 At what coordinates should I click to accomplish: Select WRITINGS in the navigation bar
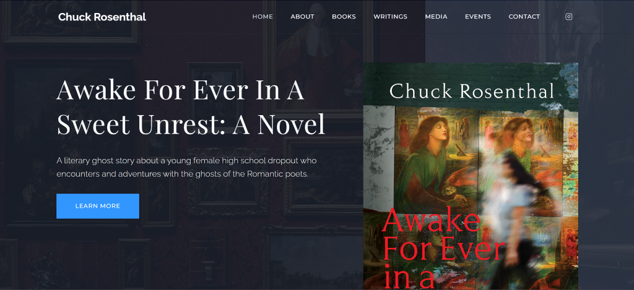[390, 17]
